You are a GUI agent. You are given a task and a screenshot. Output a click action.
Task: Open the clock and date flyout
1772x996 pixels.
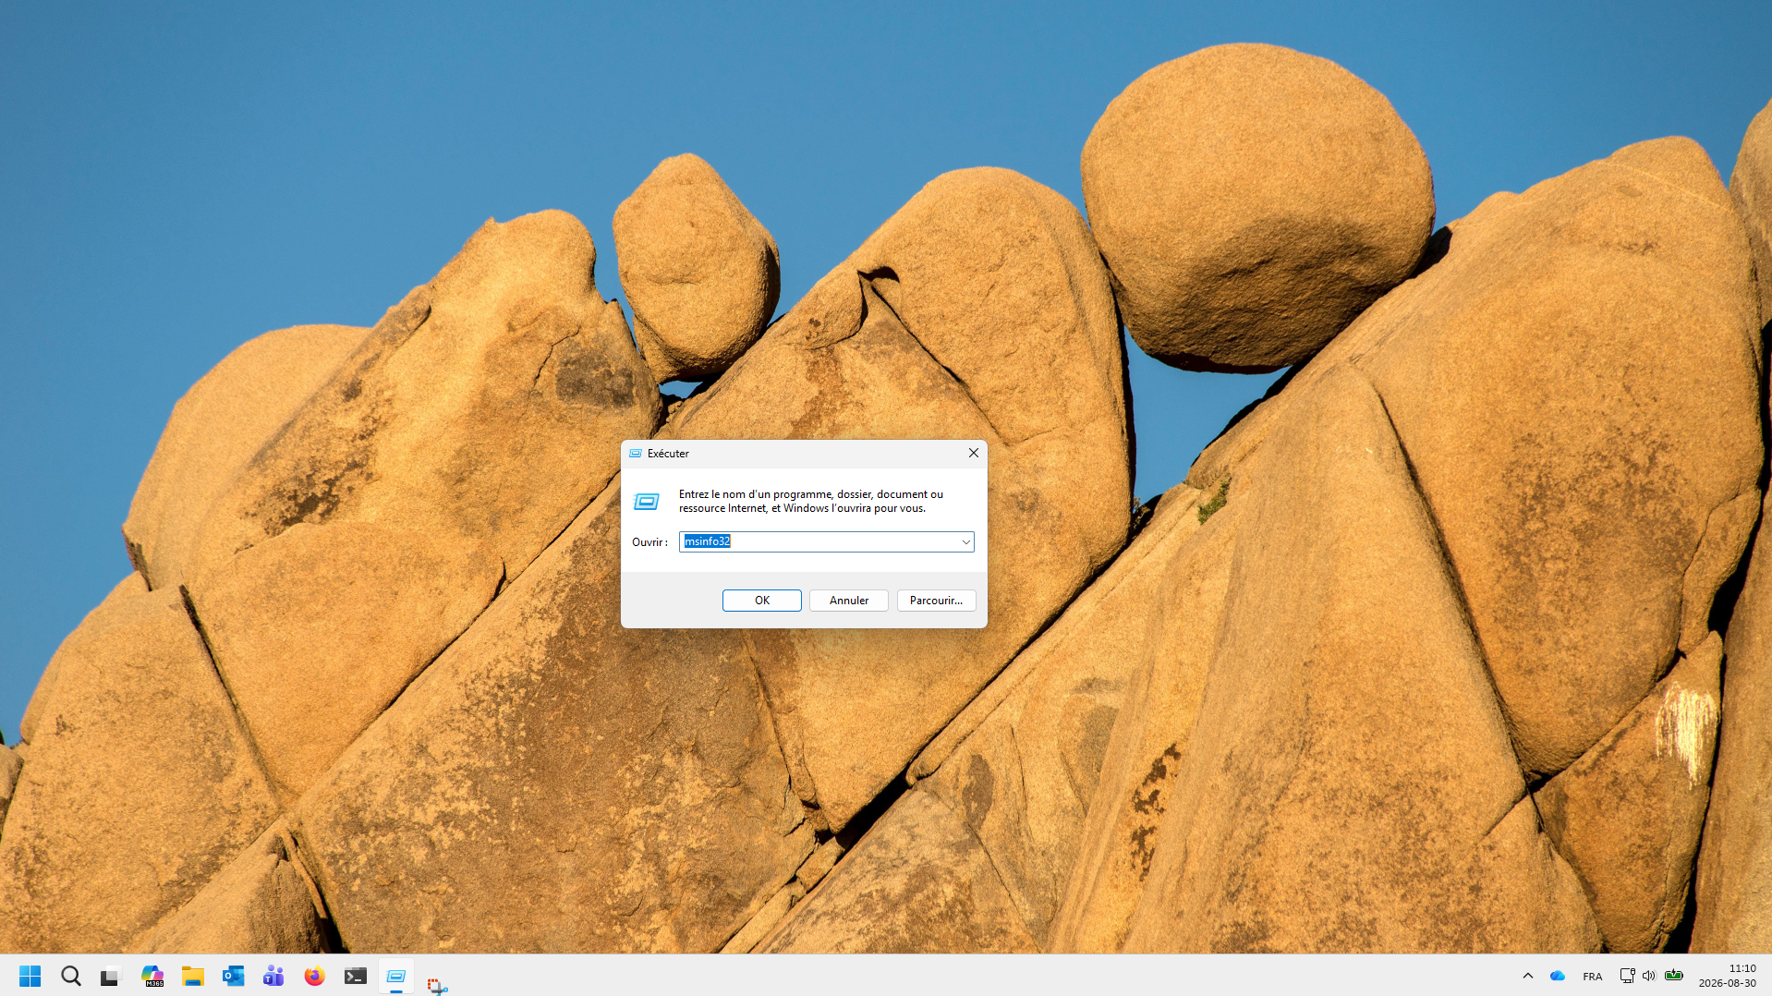point(1727,976)
